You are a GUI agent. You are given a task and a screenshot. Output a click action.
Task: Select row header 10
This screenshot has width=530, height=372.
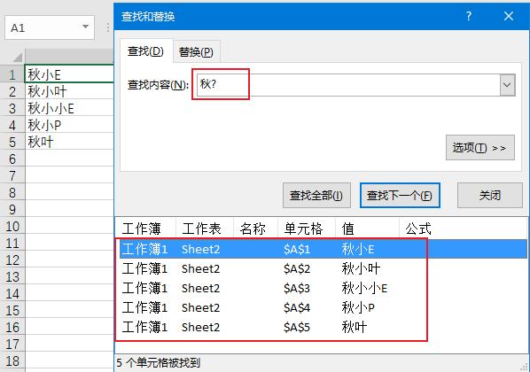point(12,226)
